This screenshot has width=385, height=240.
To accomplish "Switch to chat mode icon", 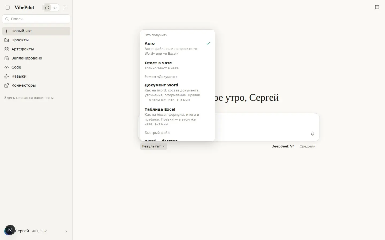I will click(x=47, y=7).
